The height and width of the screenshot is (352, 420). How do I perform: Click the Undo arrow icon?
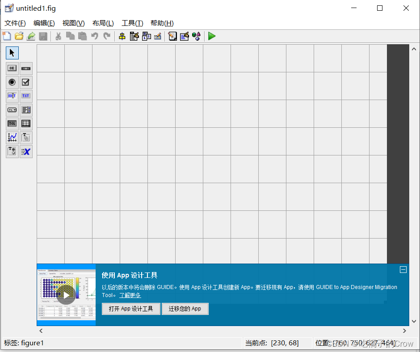click(95, 36)
